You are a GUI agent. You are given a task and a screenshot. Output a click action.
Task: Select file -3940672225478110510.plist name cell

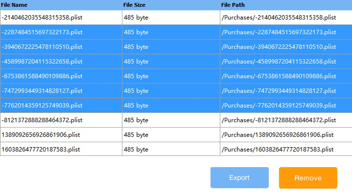pyautogui.click(x=61, y=47)
